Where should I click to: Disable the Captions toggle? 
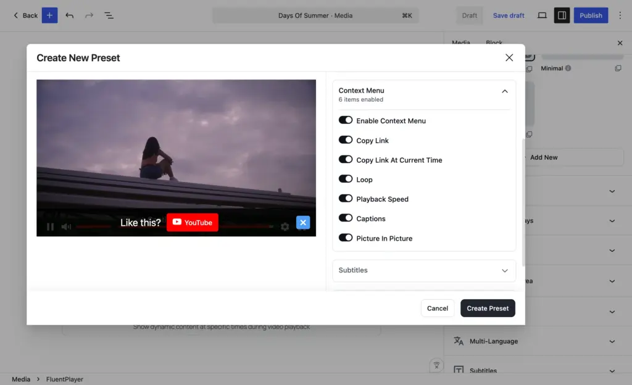[x=346, y=218]
